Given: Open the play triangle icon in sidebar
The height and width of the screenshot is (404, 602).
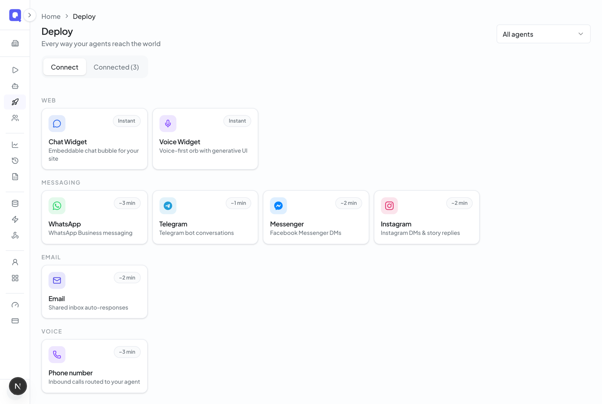Looking at the screenshot, I should point(15,70).
